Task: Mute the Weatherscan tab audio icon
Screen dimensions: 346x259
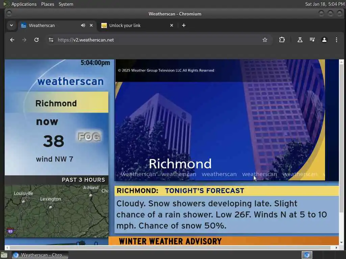Action: (83, 25)
